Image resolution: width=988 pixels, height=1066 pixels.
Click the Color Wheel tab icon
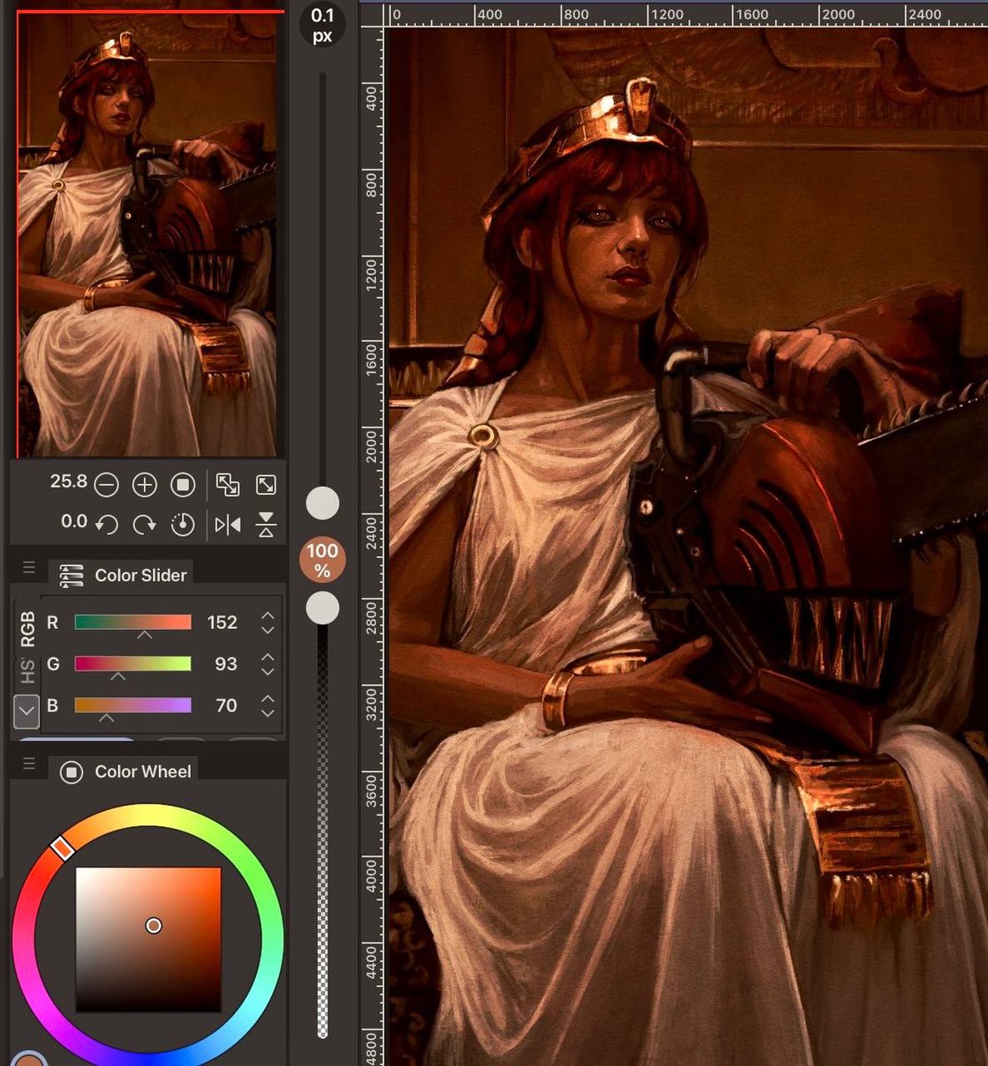tap(71, 772)
